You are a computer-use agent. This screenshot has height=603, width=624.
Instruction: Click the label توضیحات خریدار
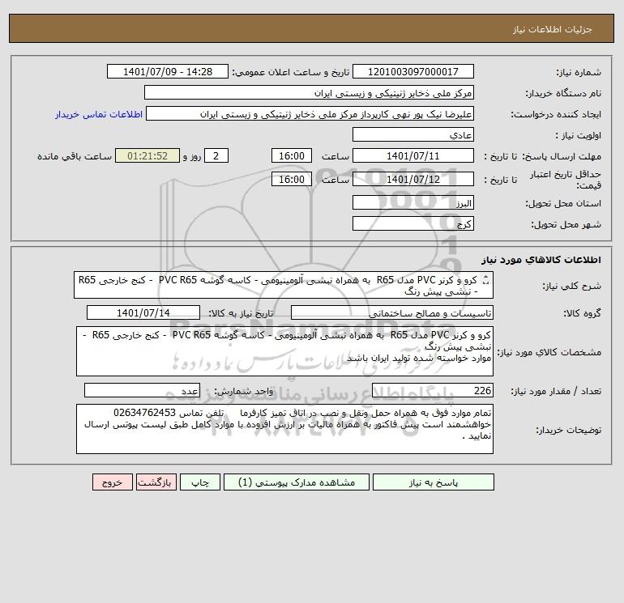pos(568,430)
